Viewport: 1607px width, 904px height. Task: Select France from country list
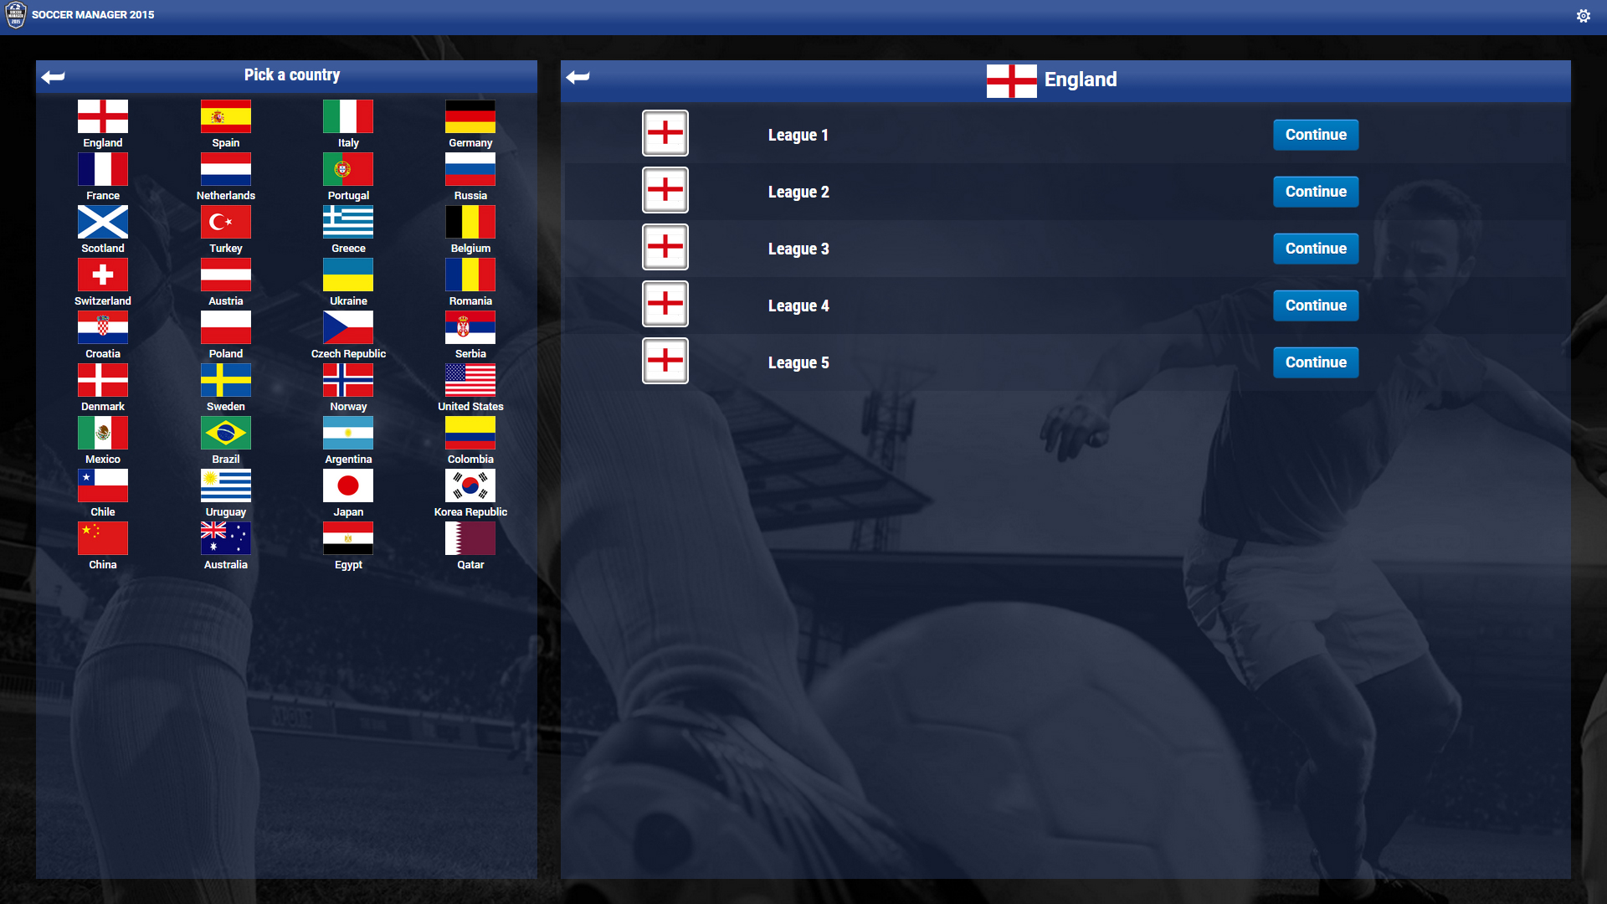click(103, 179)
